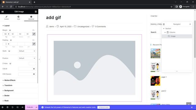Image resolution: width=196 pixels, height=110 pixels.
Task: Expand the Mask section
Action: pos(19,101)
